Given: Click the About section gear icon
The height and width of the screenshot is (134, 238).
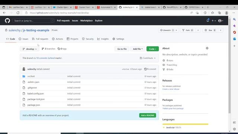Looking at the screenshot, I should pyautogui.click(x=207, y=48).
